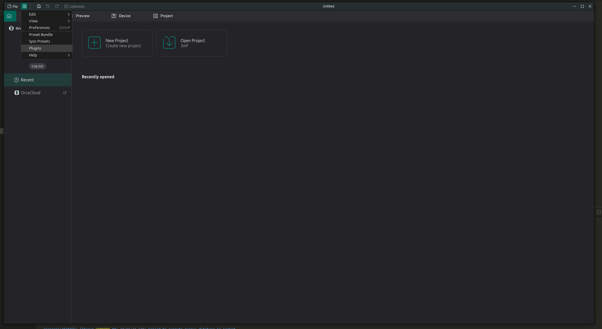Click the undo arrow icon
The image size is (602, 329).
pos(48,6)
